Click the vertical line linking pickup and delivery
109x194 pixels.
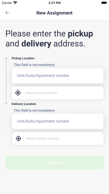(x=6, y=81)
